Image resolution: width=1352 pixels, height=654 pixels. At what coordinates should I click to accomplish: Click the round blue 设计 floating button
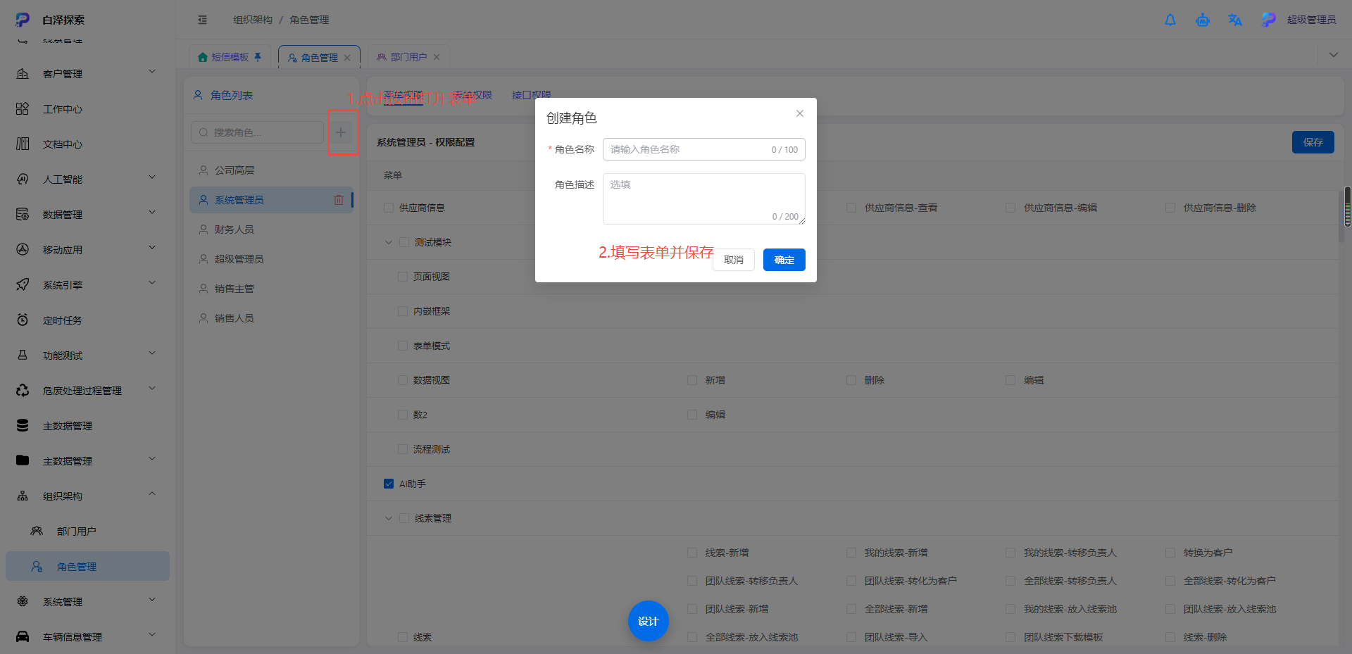648,621
